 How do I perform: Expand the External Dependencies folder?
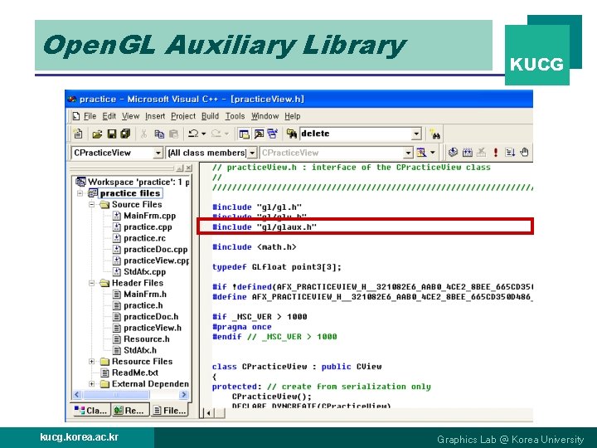click(92, 384)
